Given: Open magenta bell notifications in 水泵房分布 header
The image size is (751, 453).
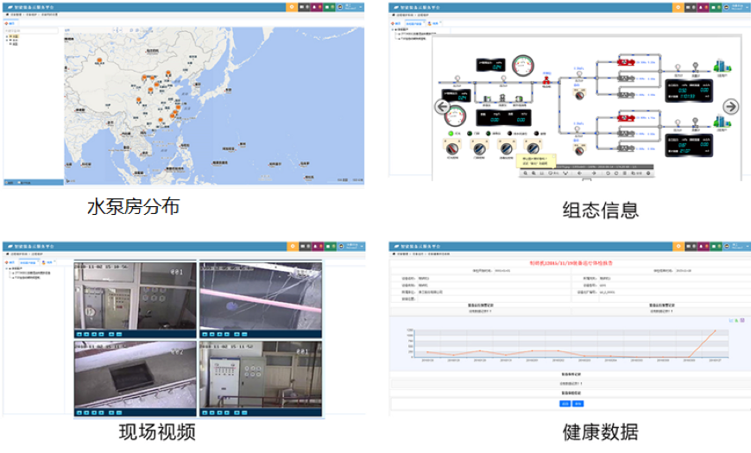Looking at the screenshot, I should point(315,7).
